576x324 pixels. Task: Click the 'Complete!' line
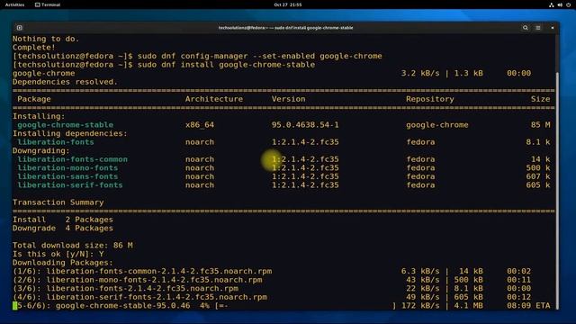(x=34, y=48)
